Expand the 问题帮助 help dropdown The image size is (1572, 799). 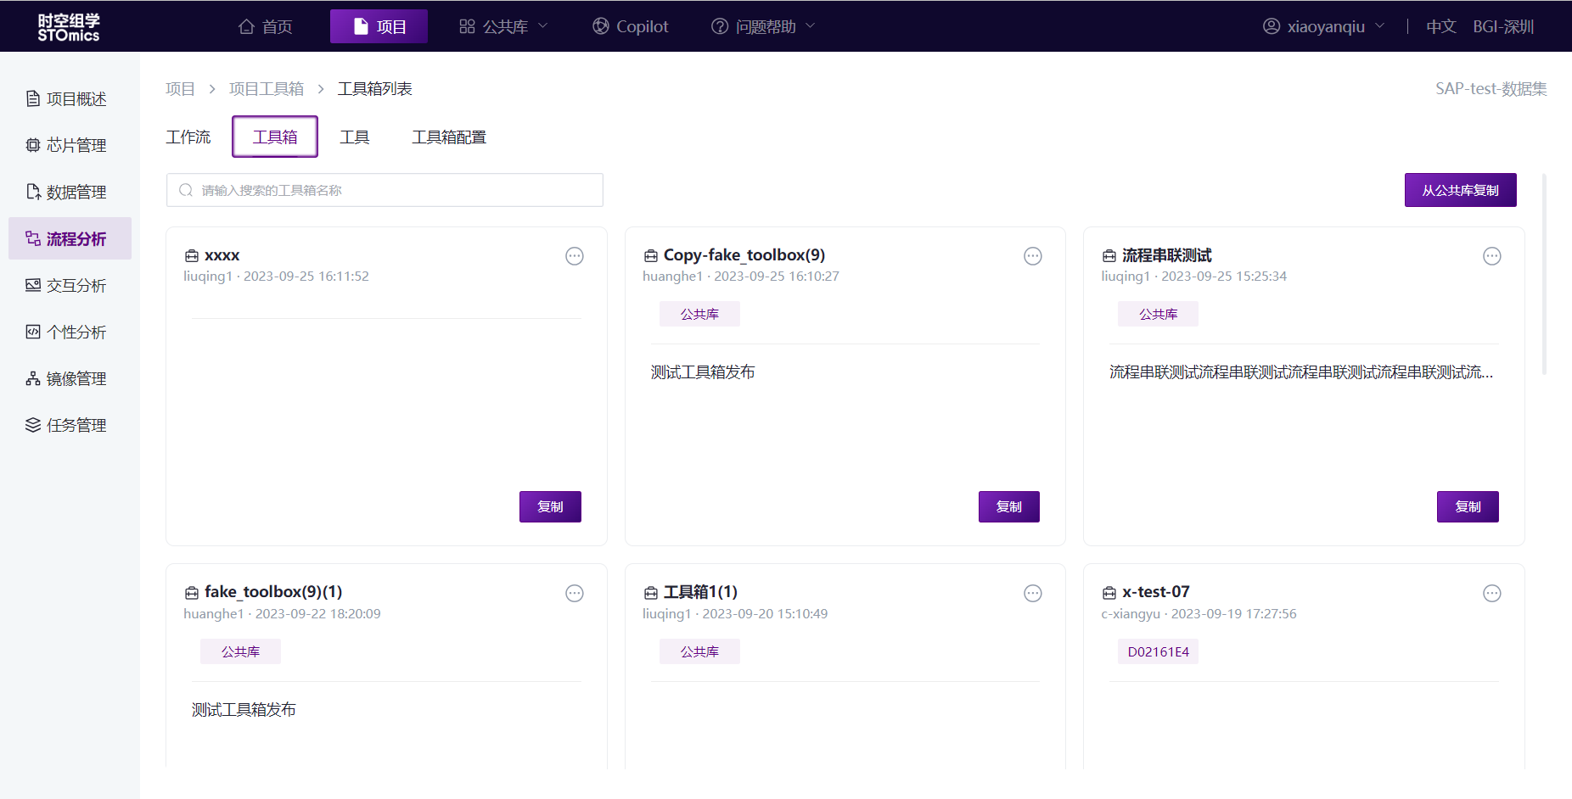coord(763,27)
